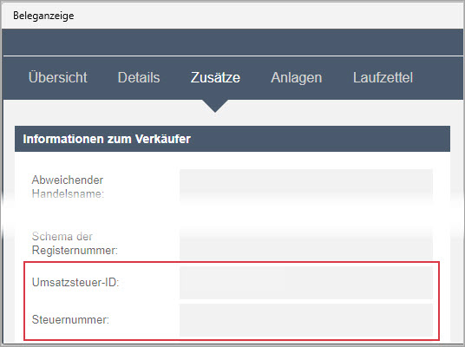Click empty tab bar area after Laufzettel
This screenshot has width=465, height=347.
(438, 78)
